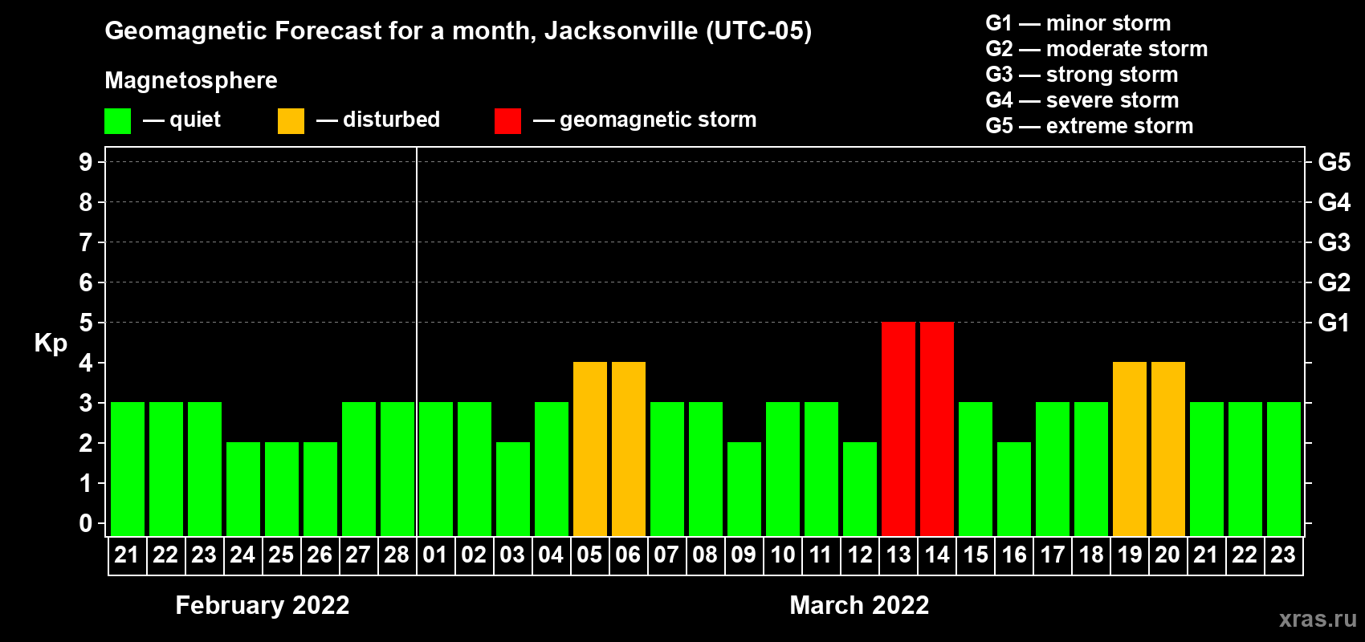Select the green bar for March 01
This screenshot has width=1365, height=642.
pyautogui.click(x=436, y=469)
